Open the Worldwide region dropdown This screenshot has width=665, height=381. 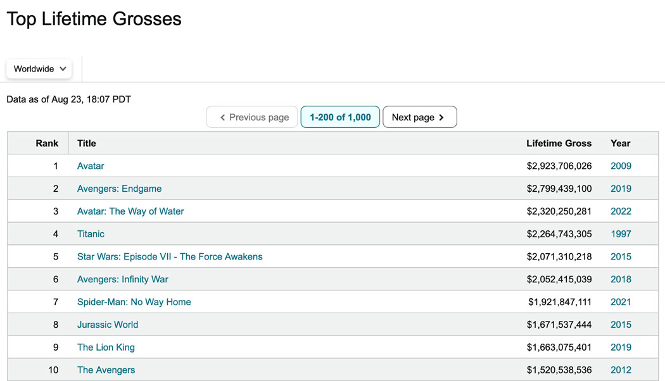pyautogui.click(x=39, y=69)
